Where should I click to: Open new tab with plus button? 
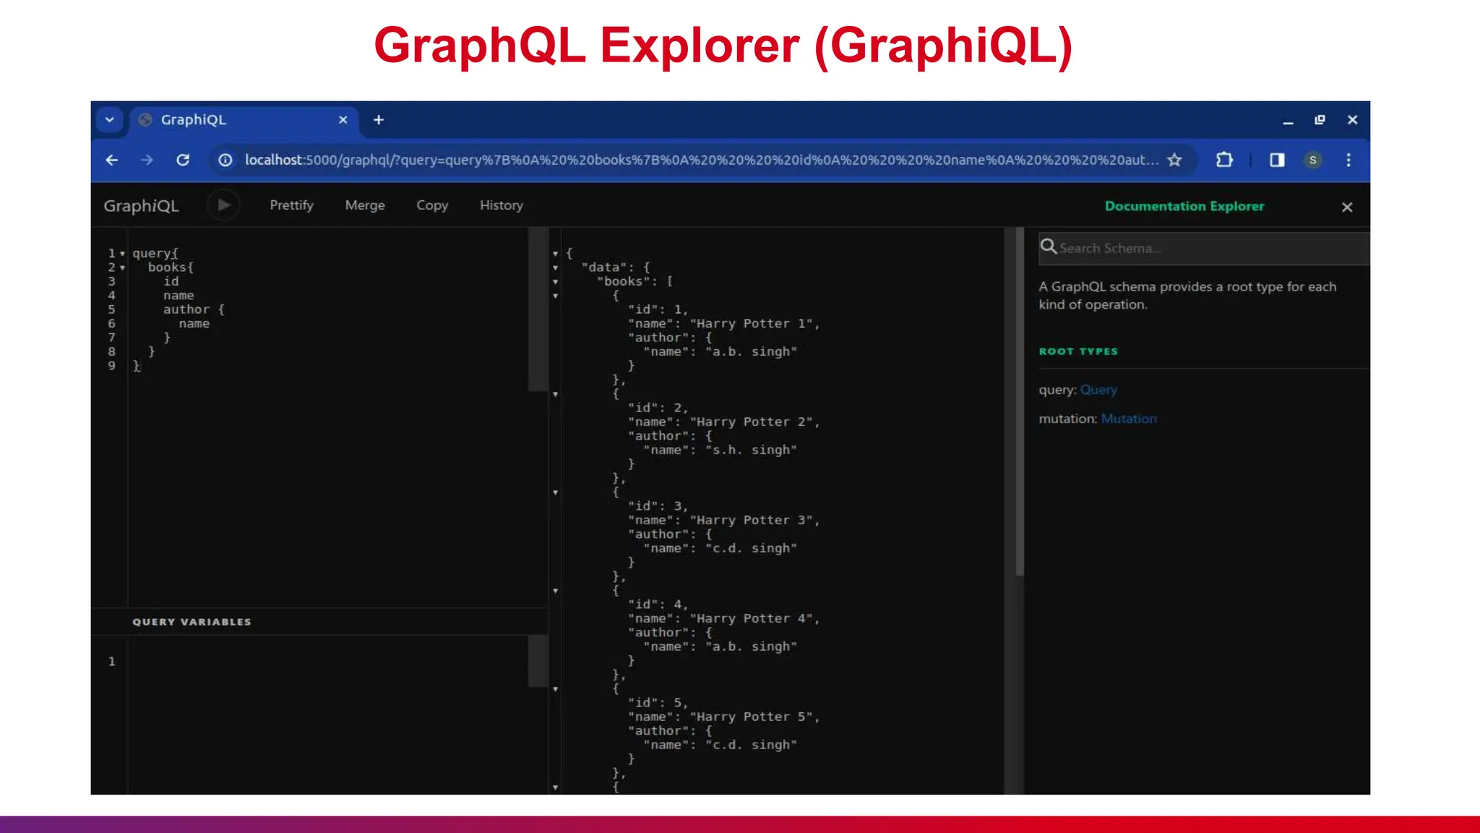click(379, 120)
